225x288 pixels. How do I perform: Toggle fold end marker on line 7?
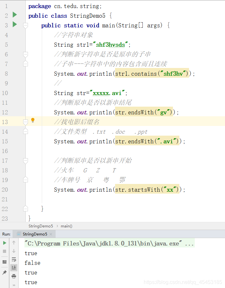coord(26,64)
